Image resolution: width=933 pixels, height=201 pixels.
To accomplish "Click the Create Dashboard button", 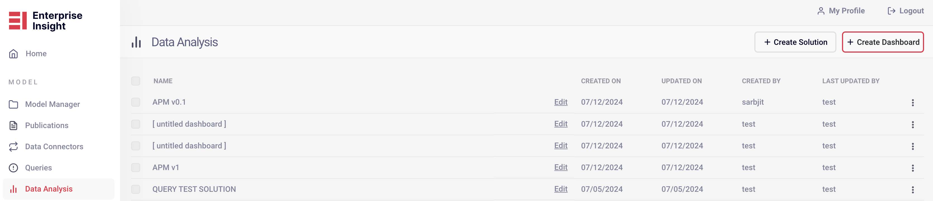I will coord(883,42).
